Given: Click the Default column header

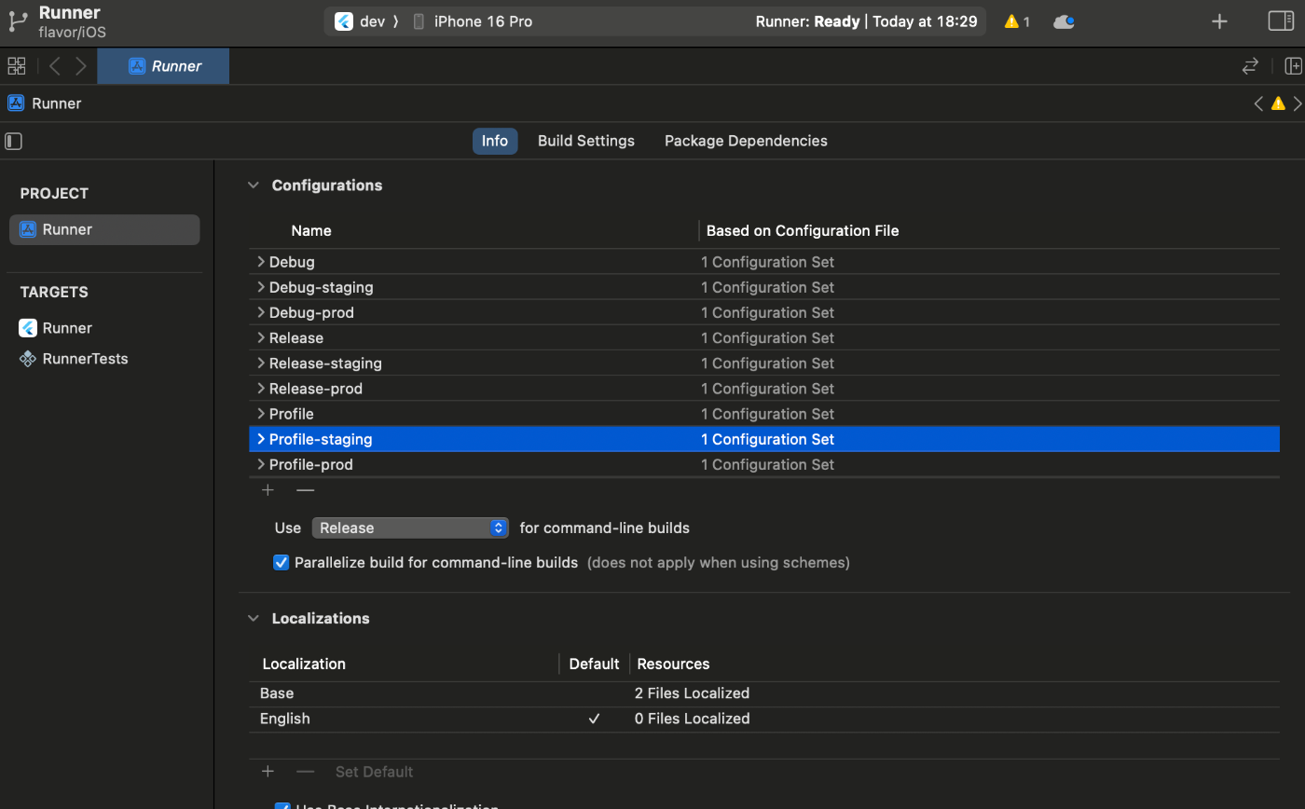Looking at the screenshot, I should [x=594, y=664].
